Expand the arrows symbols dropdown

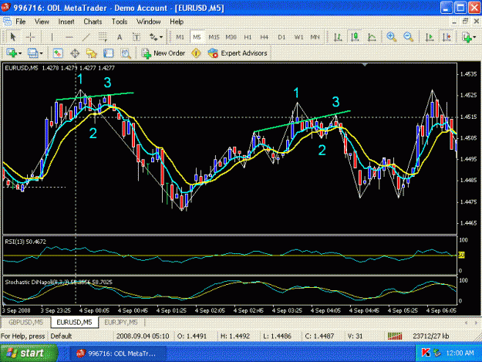tap(161, 37)
